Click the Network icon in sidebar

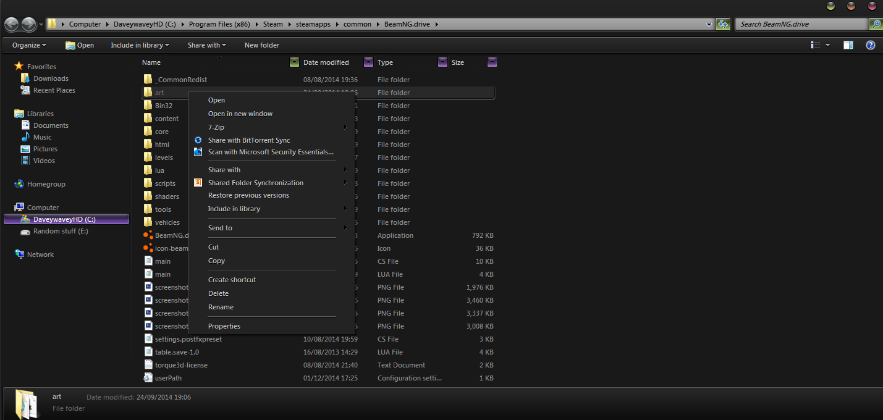coord(19,254)
